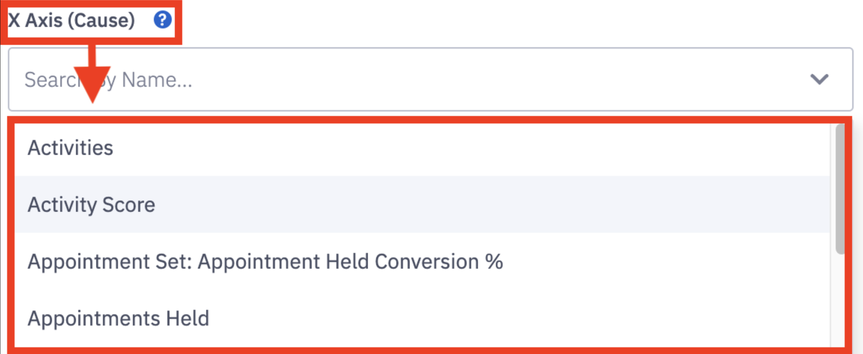
Task: Focus the X Axis search combo box
Action: [x=430, y=79]
